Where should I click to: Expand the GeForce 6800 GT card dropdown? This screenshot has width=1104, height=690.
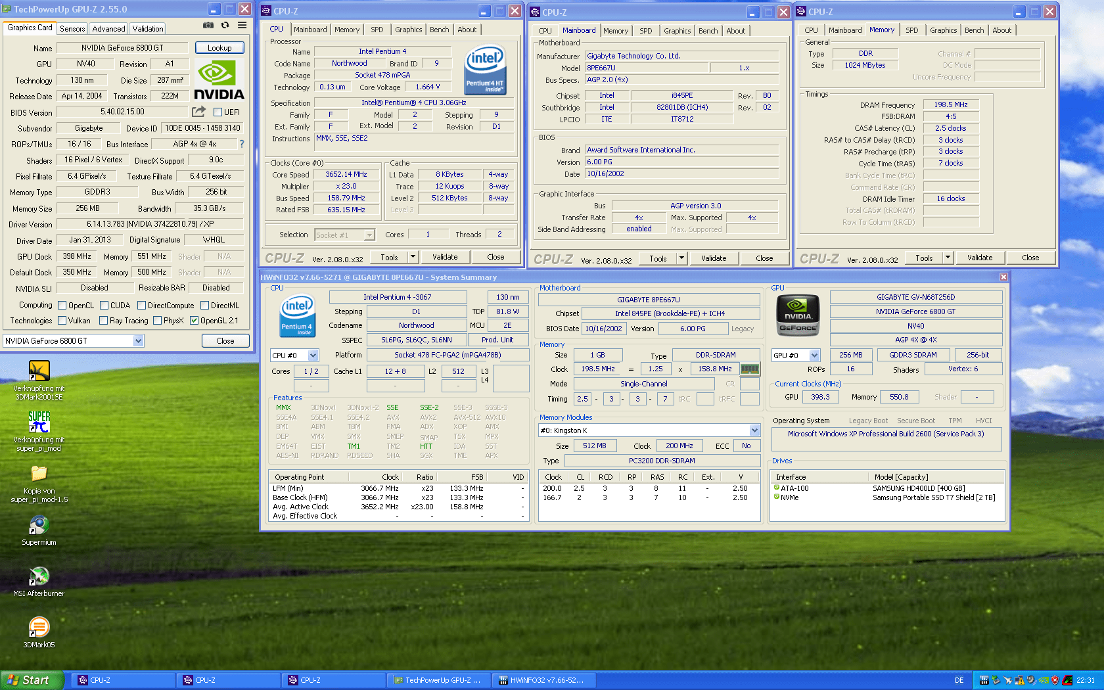tap(138, 341)
